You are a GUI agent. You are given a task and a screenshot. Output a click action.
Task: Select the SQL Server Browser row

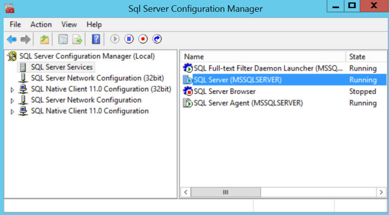284,92
